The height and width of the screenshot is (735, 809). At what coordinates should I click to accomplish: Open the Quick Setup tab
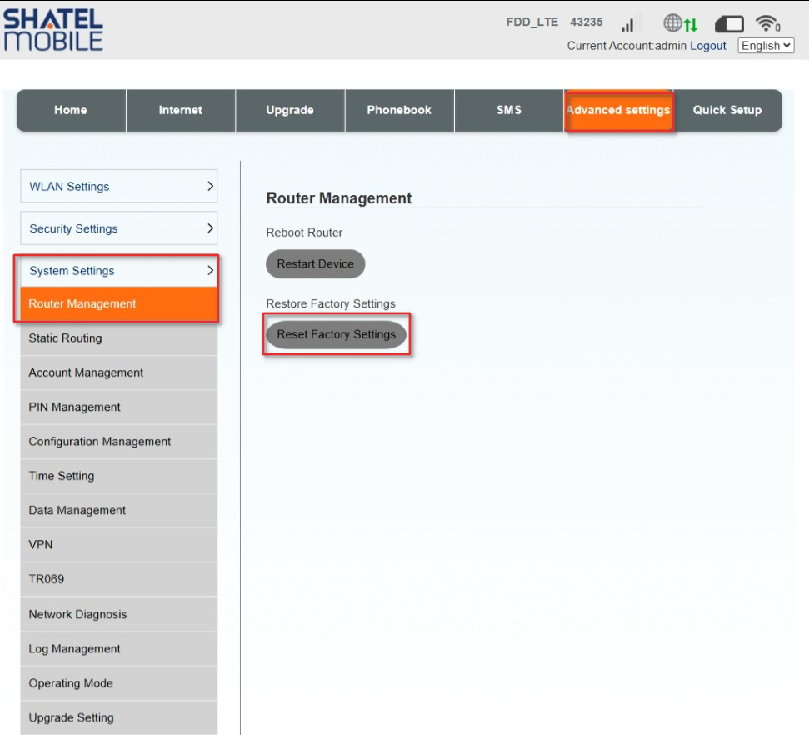tap(727, 110)
